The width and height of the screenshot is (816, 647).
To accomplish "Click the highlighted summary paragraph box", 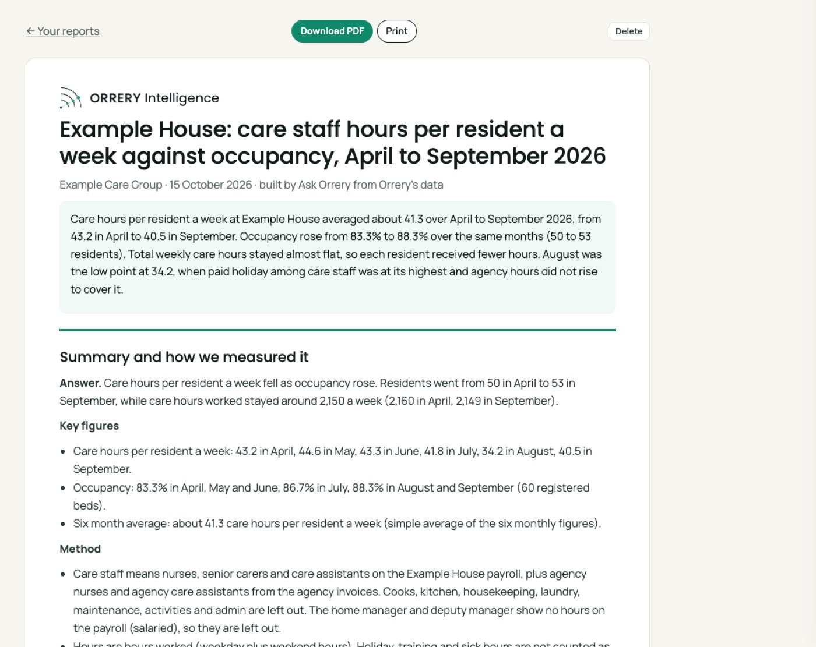I will (x=337, y=257).
